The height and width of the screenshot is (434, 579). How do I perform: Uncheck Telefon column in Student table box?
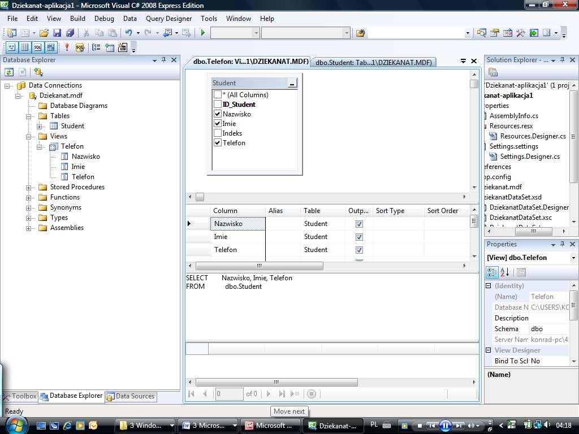218,143
